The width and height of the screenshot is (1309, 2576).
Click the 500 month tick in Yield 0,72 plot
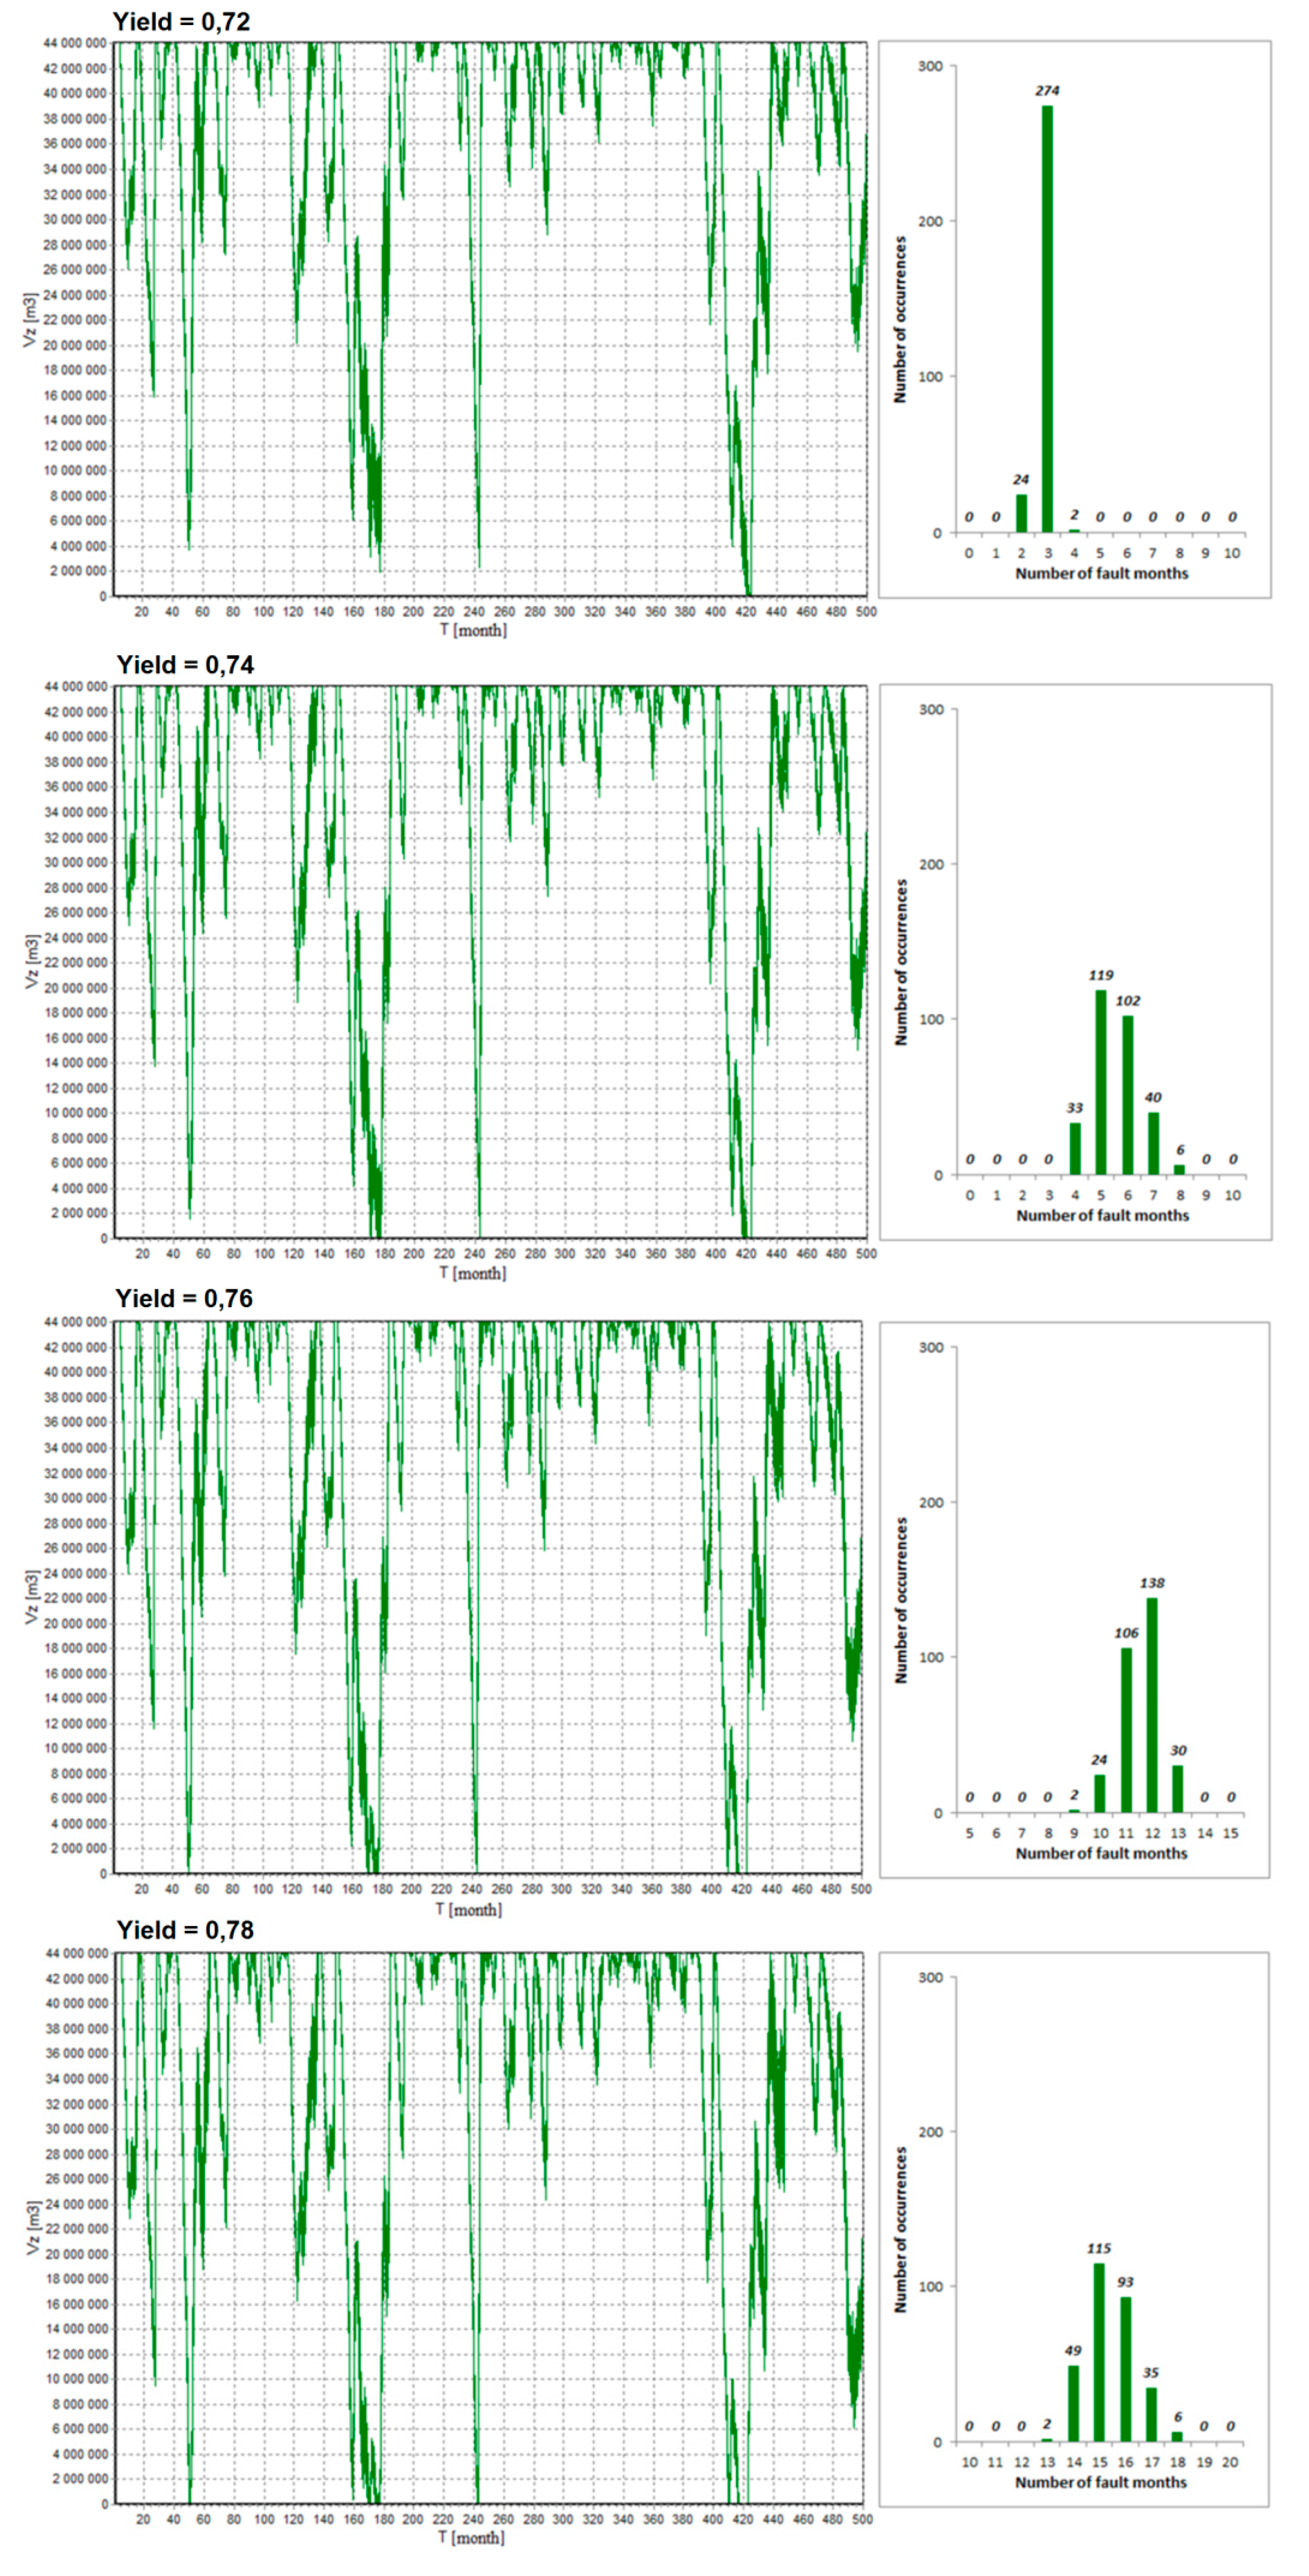866,612
